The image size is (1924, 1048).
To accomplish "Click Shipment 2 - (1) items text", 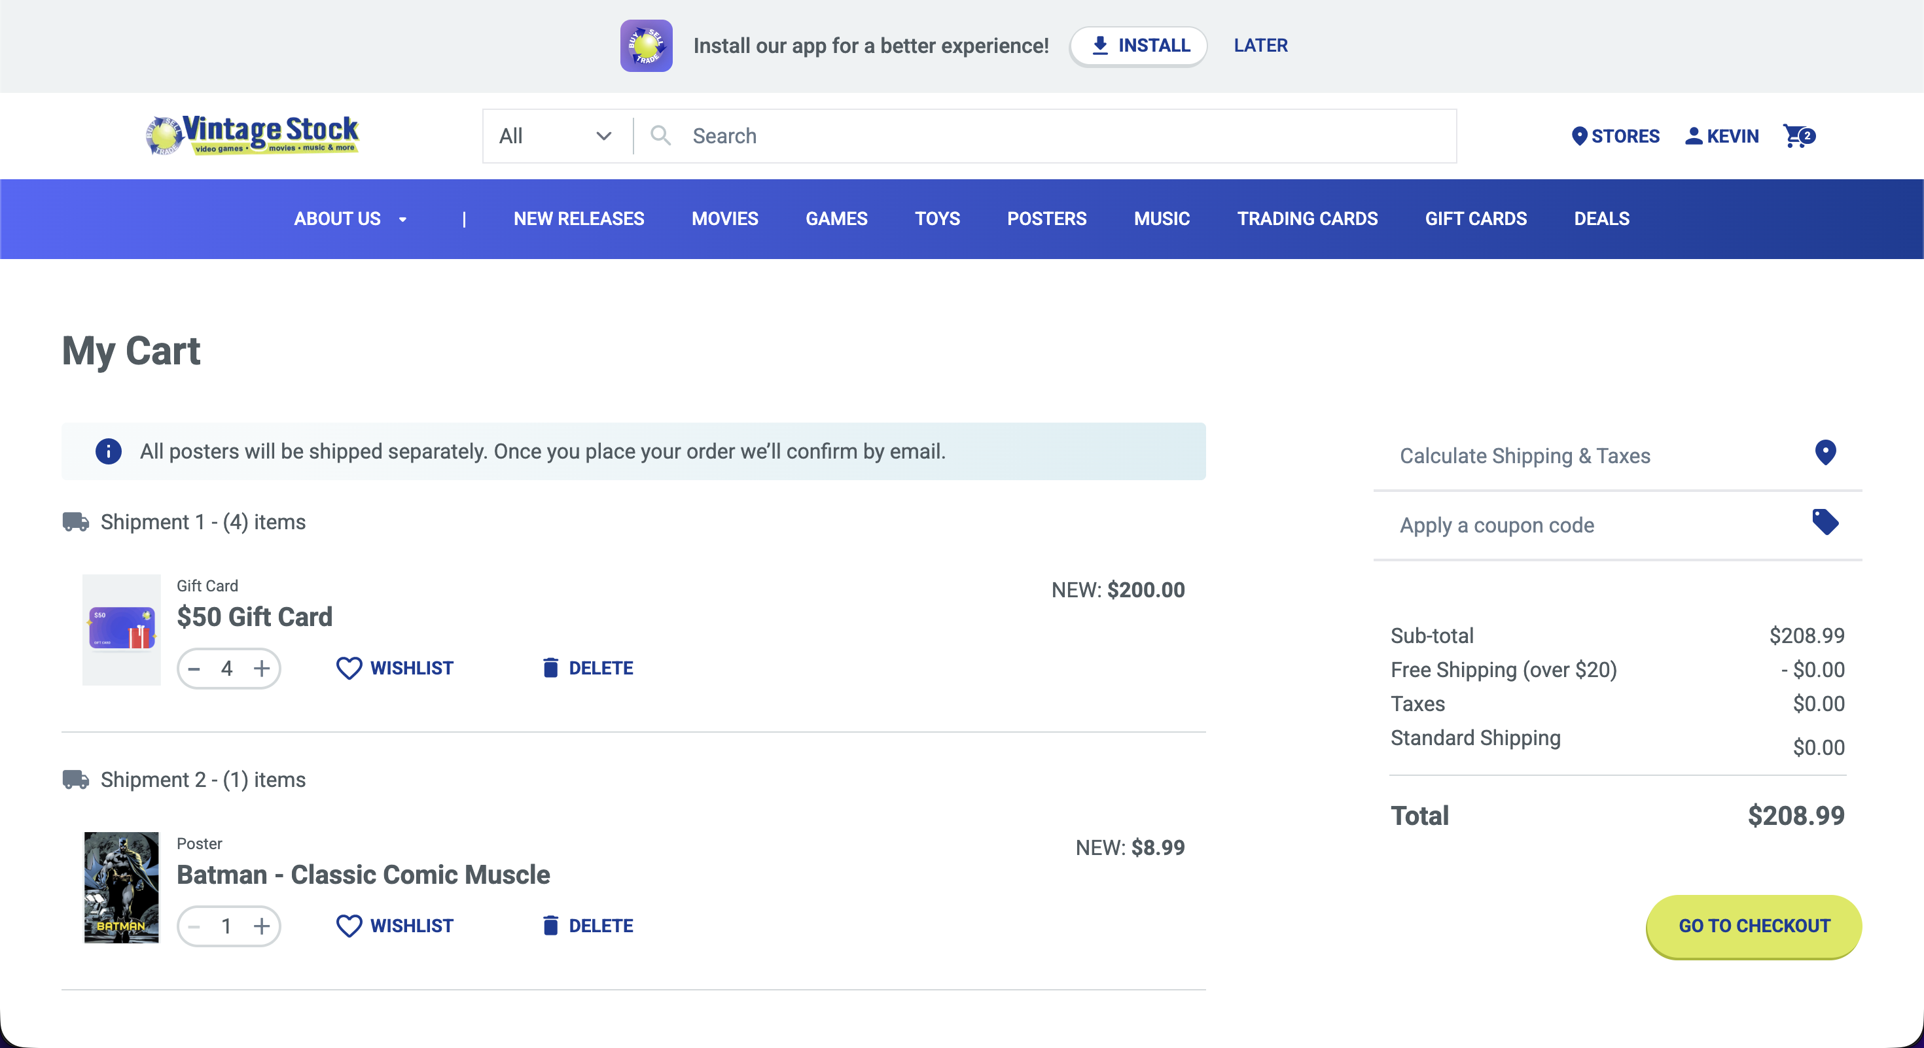I will tap(203, 779).
